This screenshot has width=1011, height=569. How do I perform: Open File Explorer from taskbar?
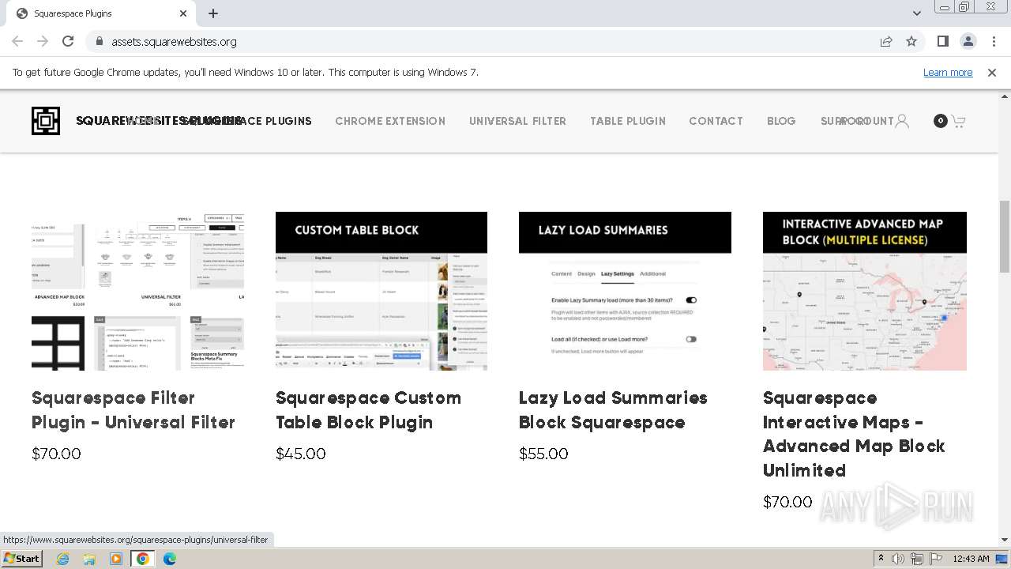(x=89, y=559)
